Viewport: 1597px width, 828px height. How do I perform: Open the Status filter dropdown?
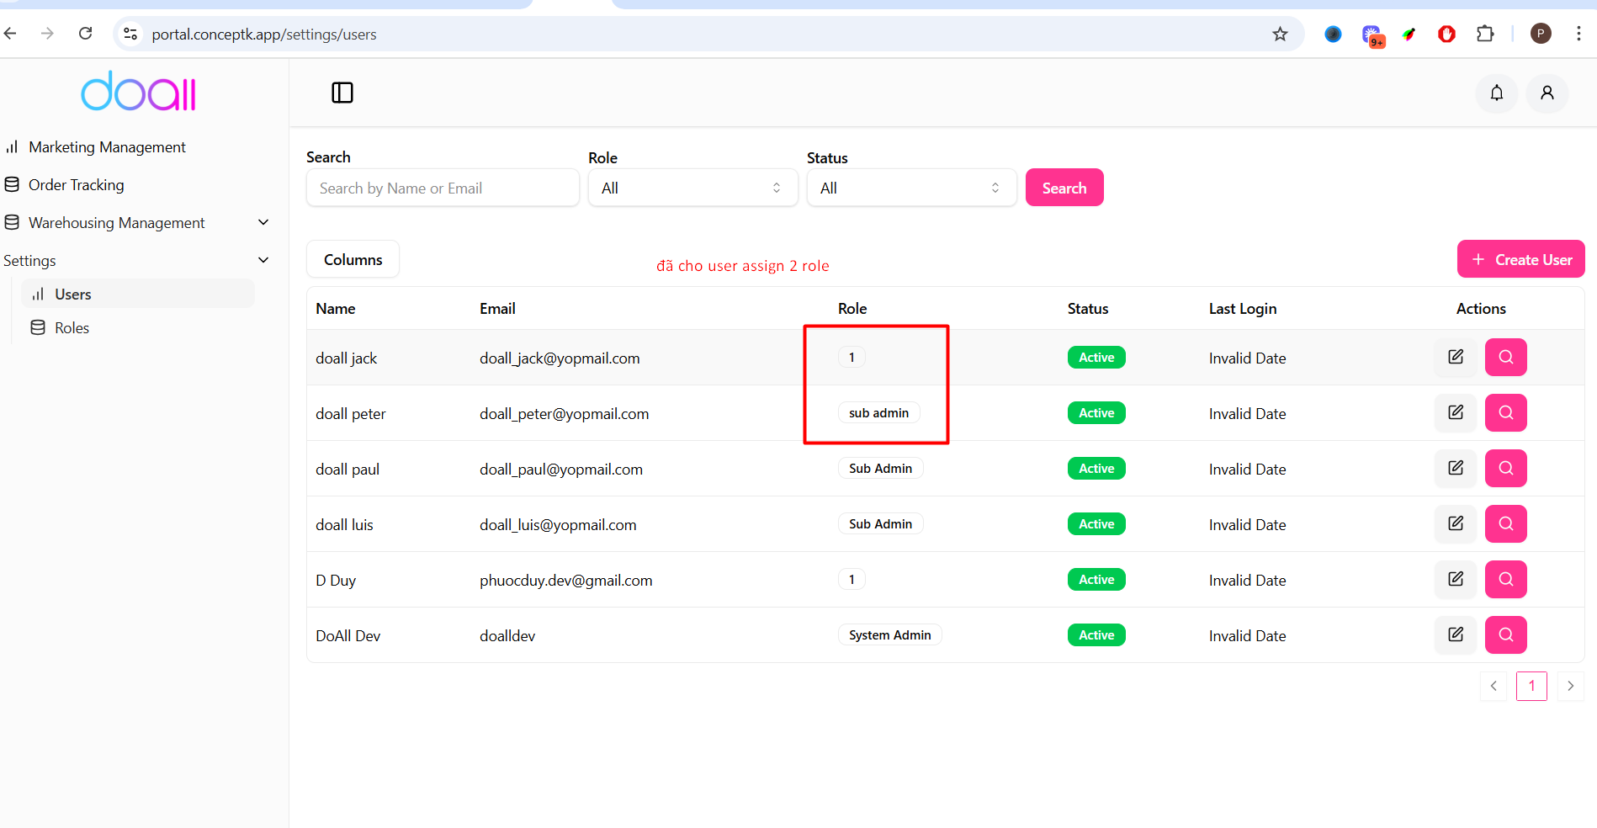pyautogui.click(x=910, y=188)
